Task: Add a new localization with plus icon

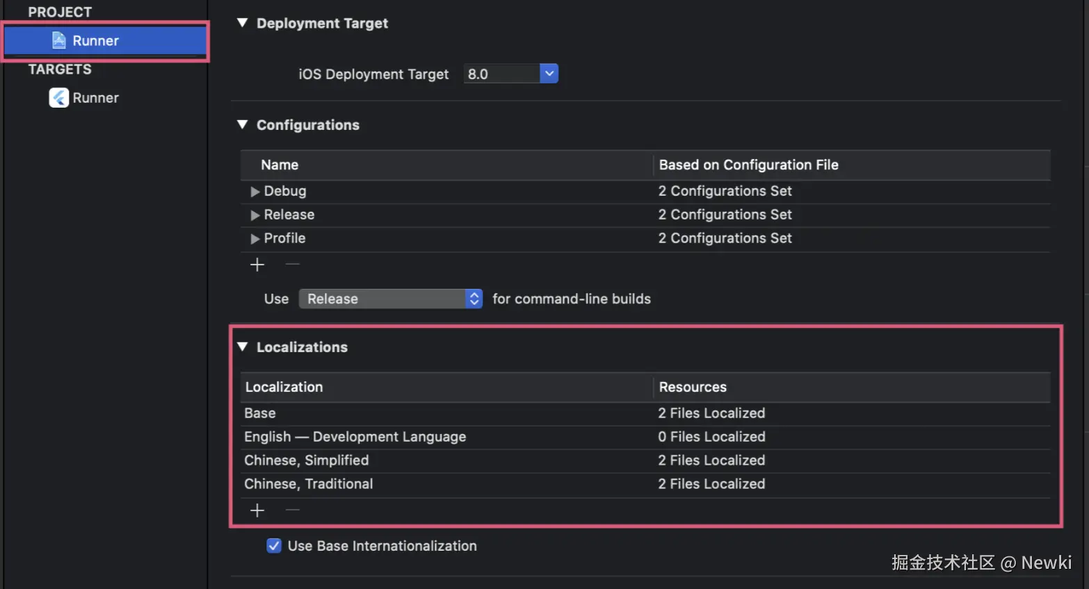Action: pyautogui.click(x=257, y=511)
